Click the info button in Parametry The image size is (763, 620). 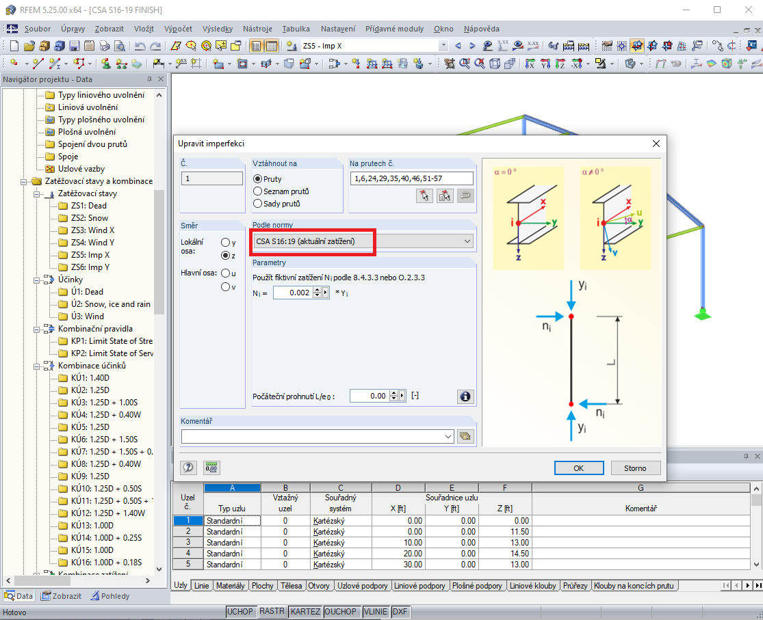tap(465, 396)
